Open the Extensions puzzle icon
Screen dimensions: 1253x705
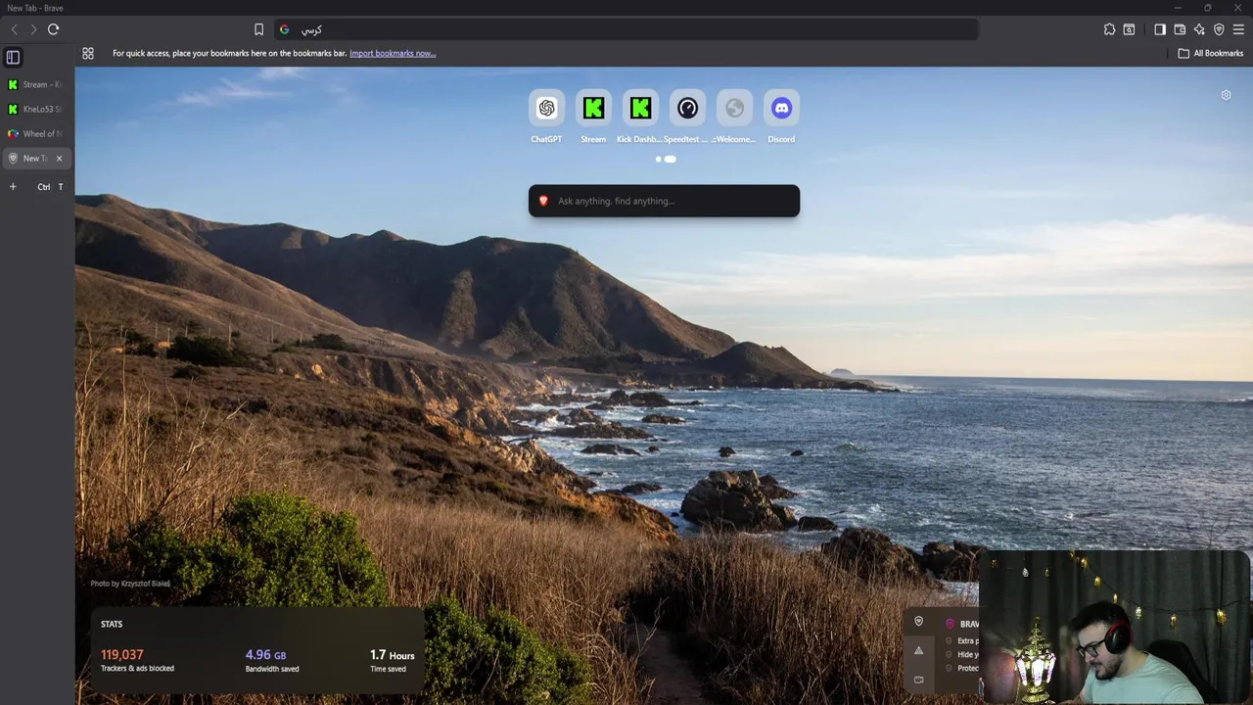1109,29
